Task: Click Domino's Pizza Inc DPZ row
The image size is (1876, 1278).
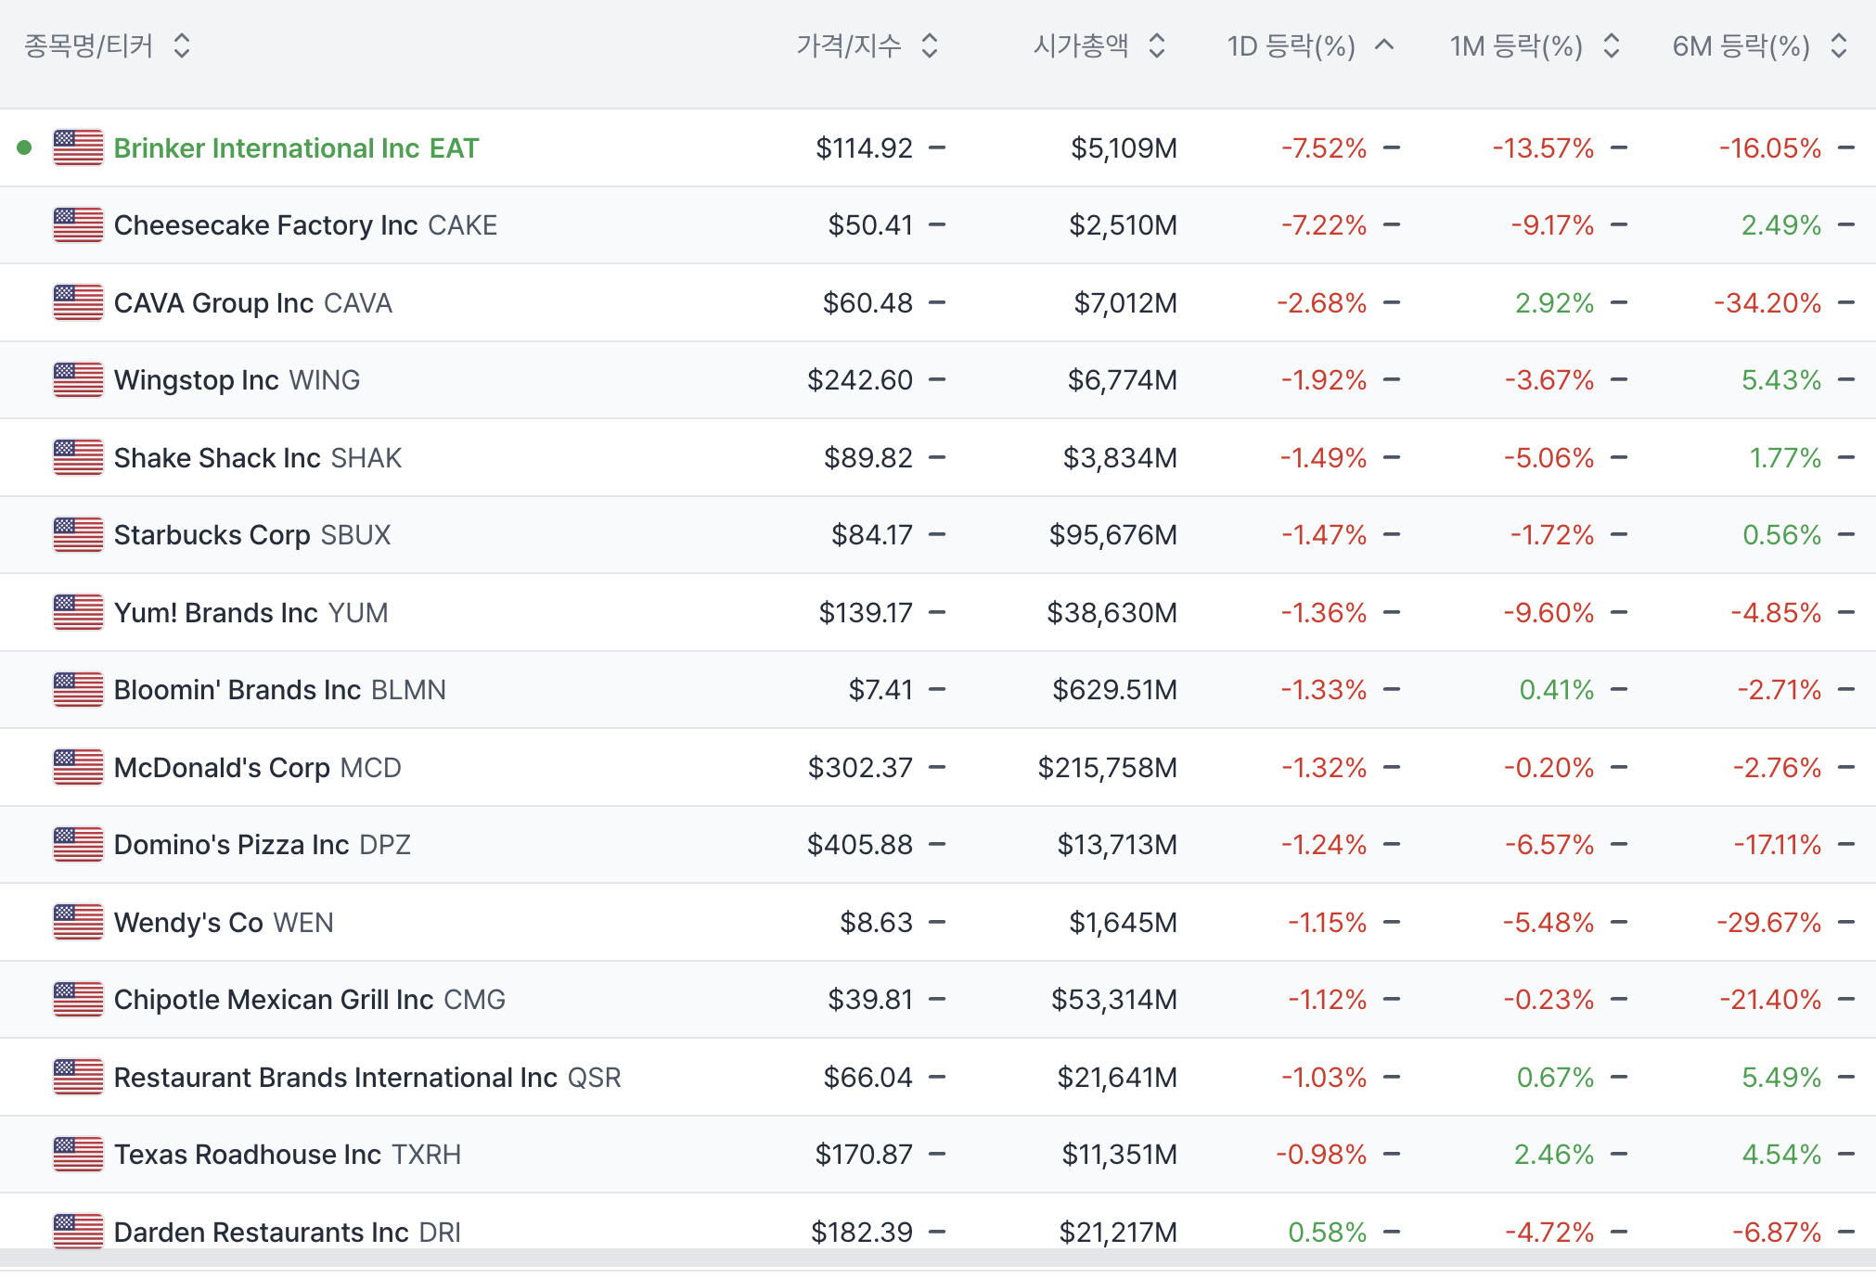Action: pyautogui.click(x=262, y=845)
